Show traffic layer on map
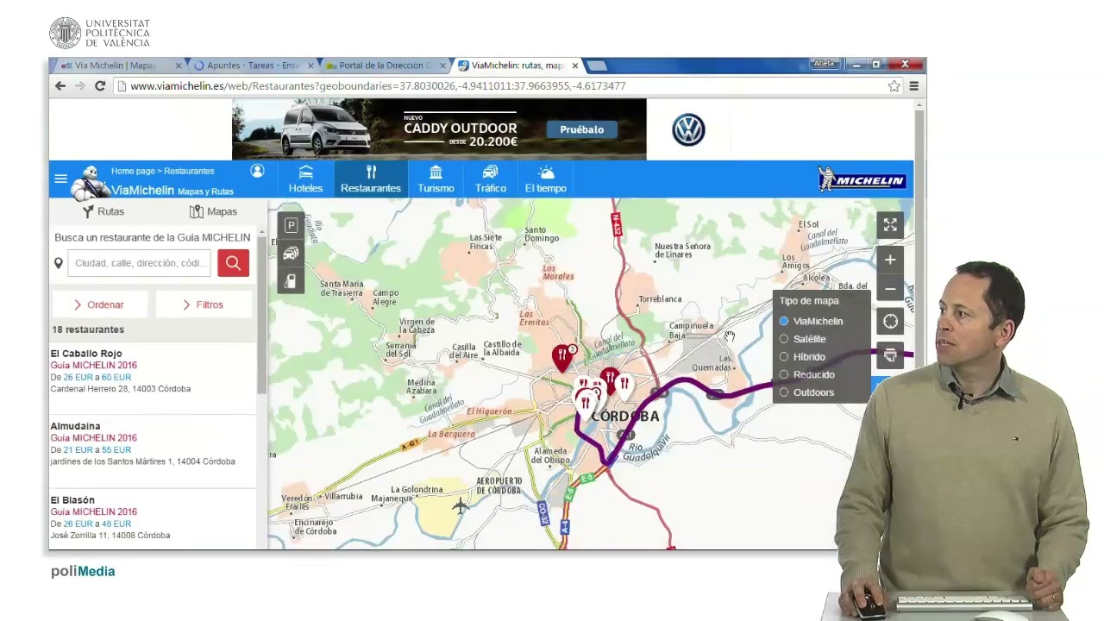1104x621 pixels. click(291, 254)
